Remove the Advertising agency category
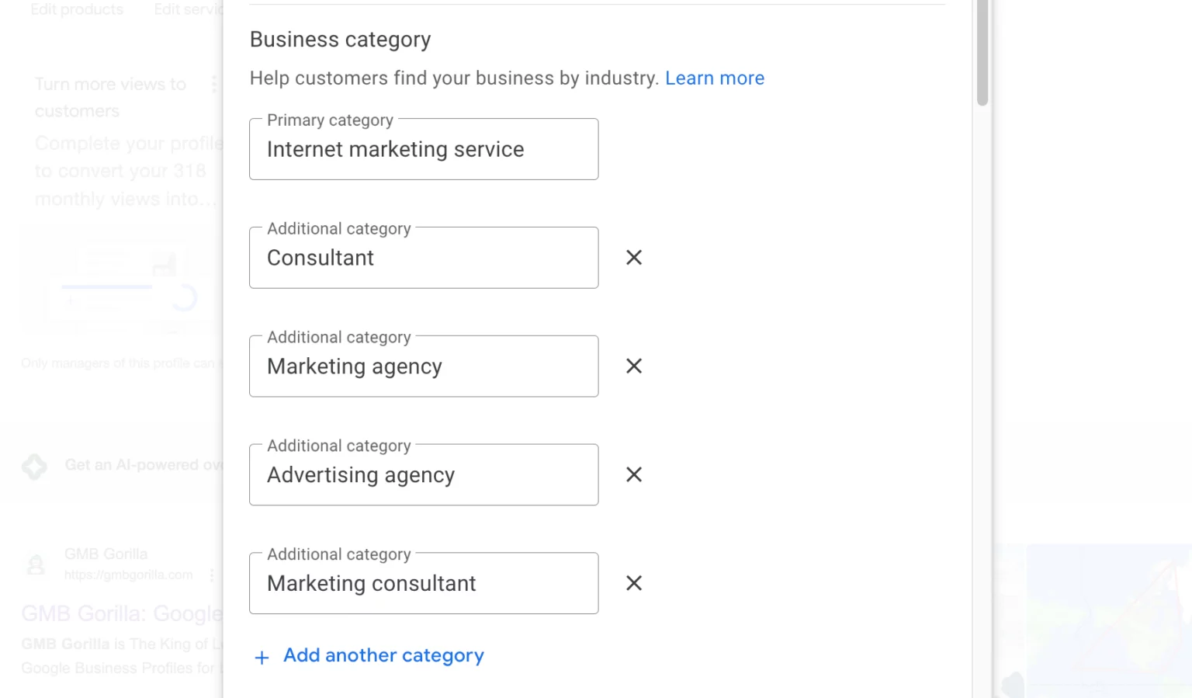 634,475
